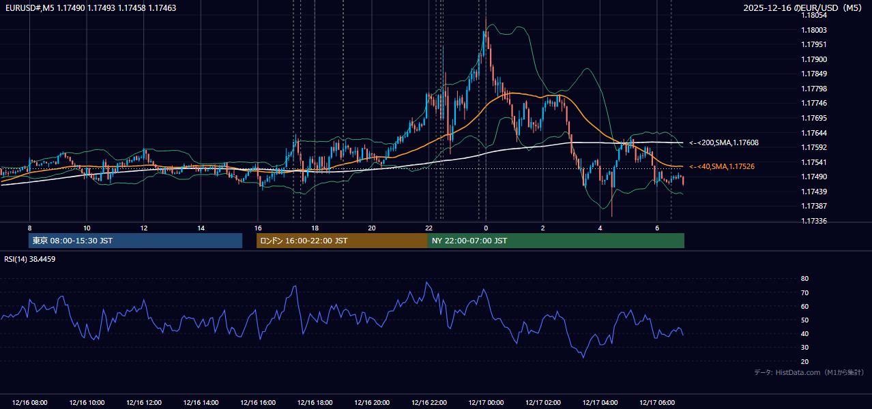This screenshot has width=872, height=409.
Task: Click RSI scale level 80
Action: [x=805, y=279]
